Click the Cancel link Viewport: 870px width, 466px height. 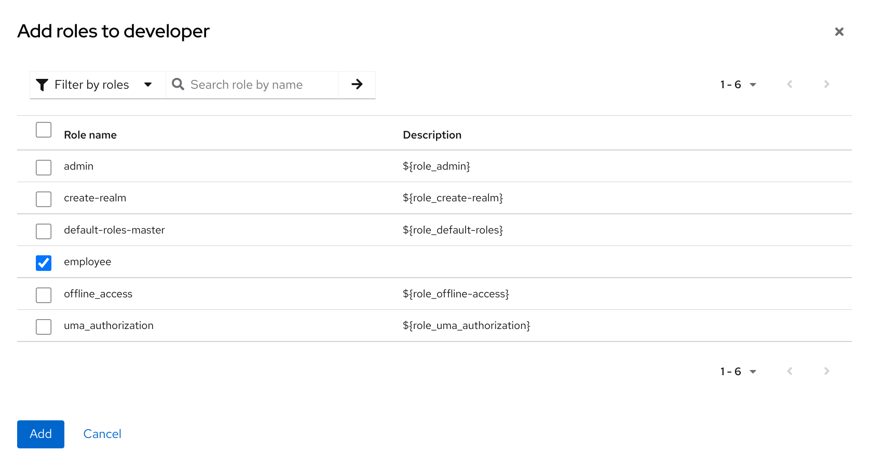point(102,434)
